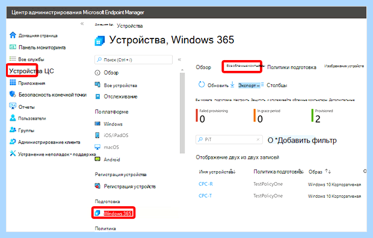
Task: Click the Tenant administration gear icon
Action: coord(13,141)
